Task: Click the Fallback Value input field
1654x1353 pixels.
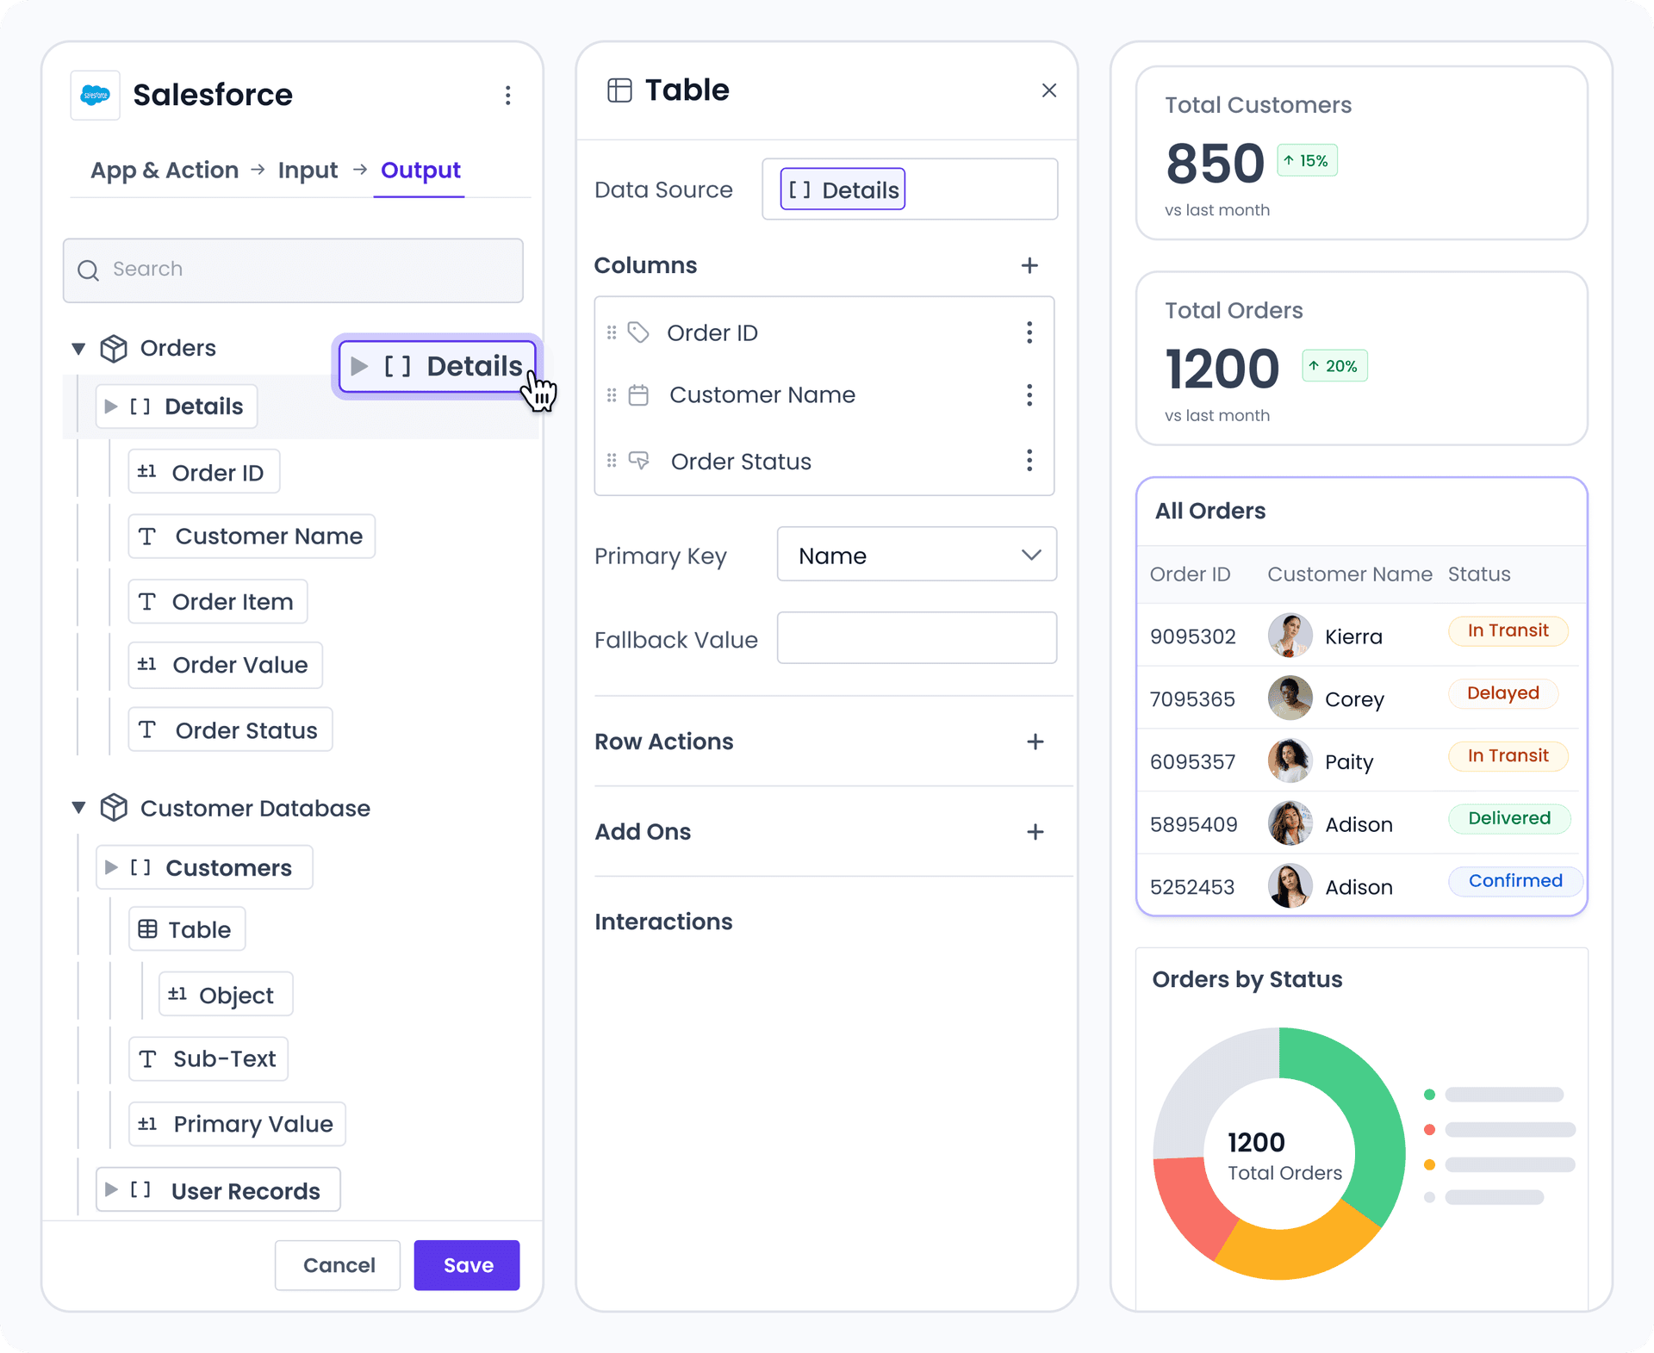Action: click(x=916, y=638)
